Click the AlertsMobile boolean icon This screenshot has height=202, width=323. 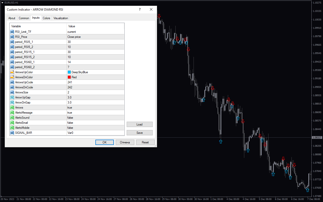(12, 128)
